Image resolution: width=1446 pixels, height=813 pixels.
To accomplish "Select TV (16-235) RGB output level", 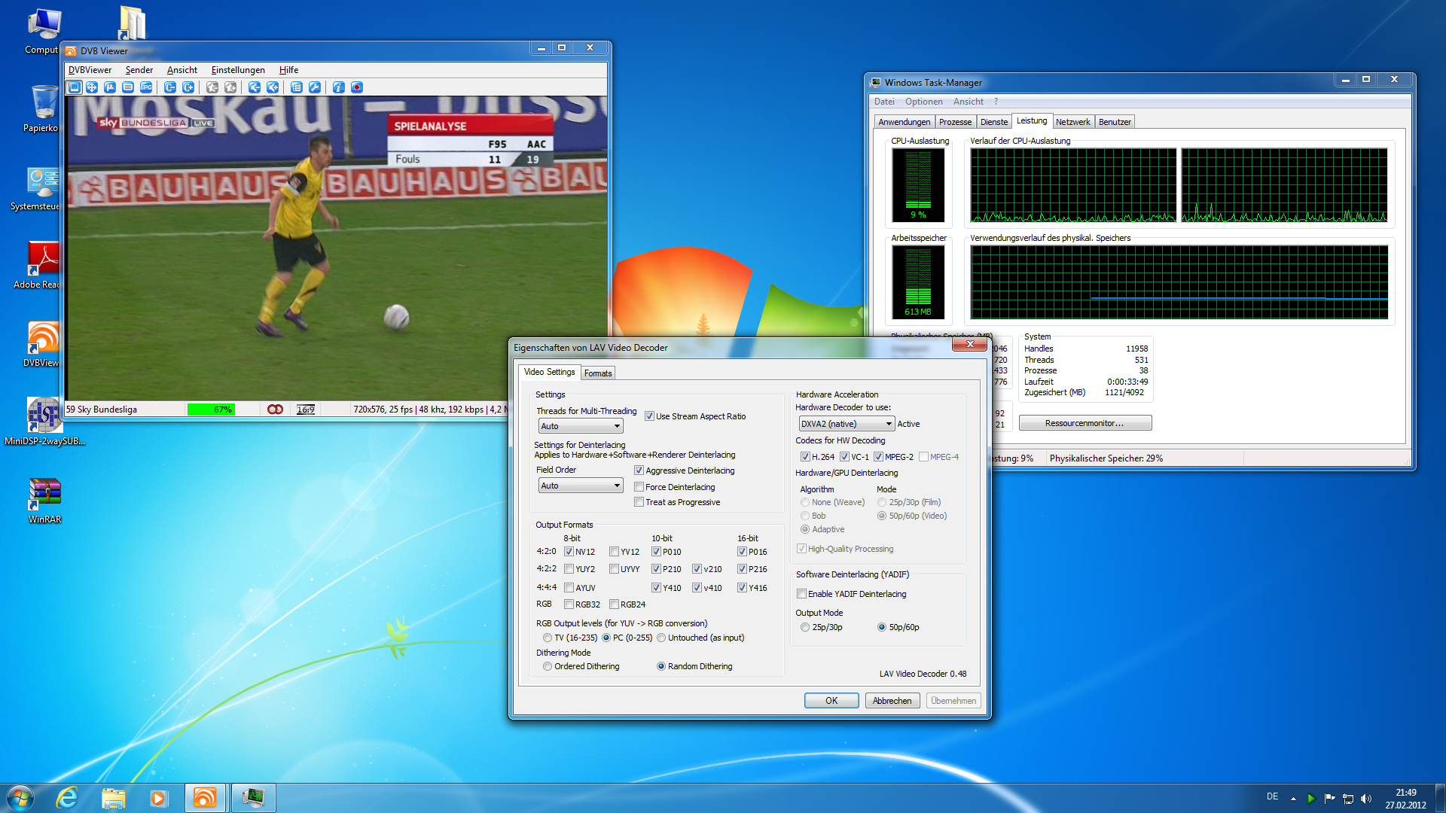I will coord(548,638).
